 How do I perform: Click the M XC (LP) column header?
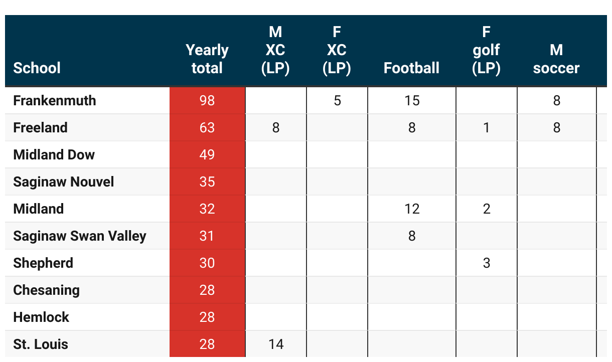[275, 50]
